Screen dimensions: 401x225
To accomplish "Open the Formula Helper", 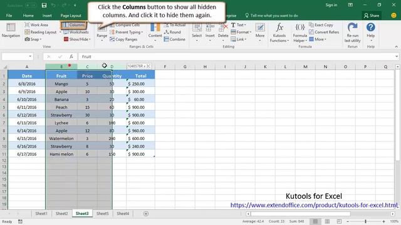I will tap(299, 32).
